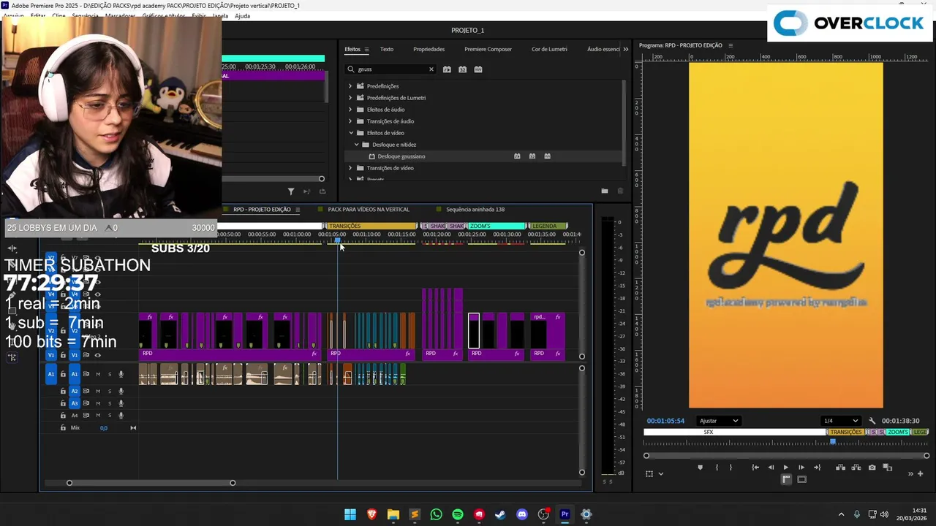This screenshot has height=526, width=936.
Task: Open the selection overlay options chevron
Action: [x=661, y=473]
